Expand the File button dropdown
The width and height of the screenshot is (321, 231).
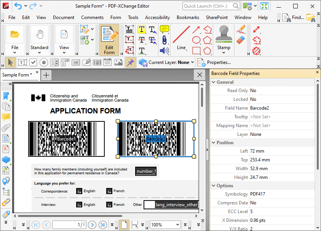point(15,53)
